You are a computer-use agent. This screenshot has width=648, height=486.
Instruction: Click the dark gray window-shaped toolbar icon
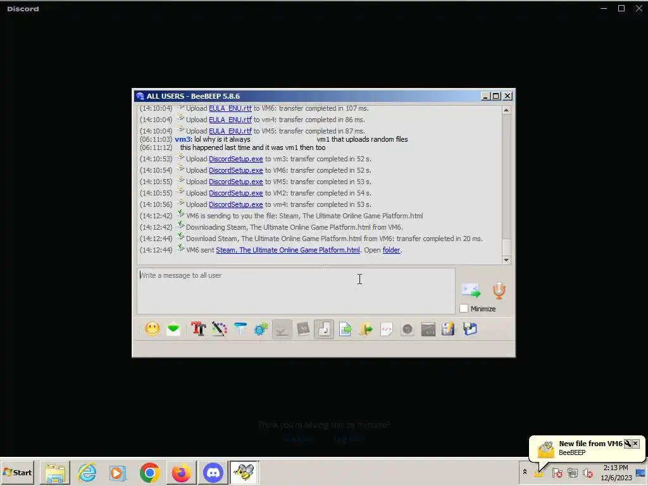(x=428, y=329)
